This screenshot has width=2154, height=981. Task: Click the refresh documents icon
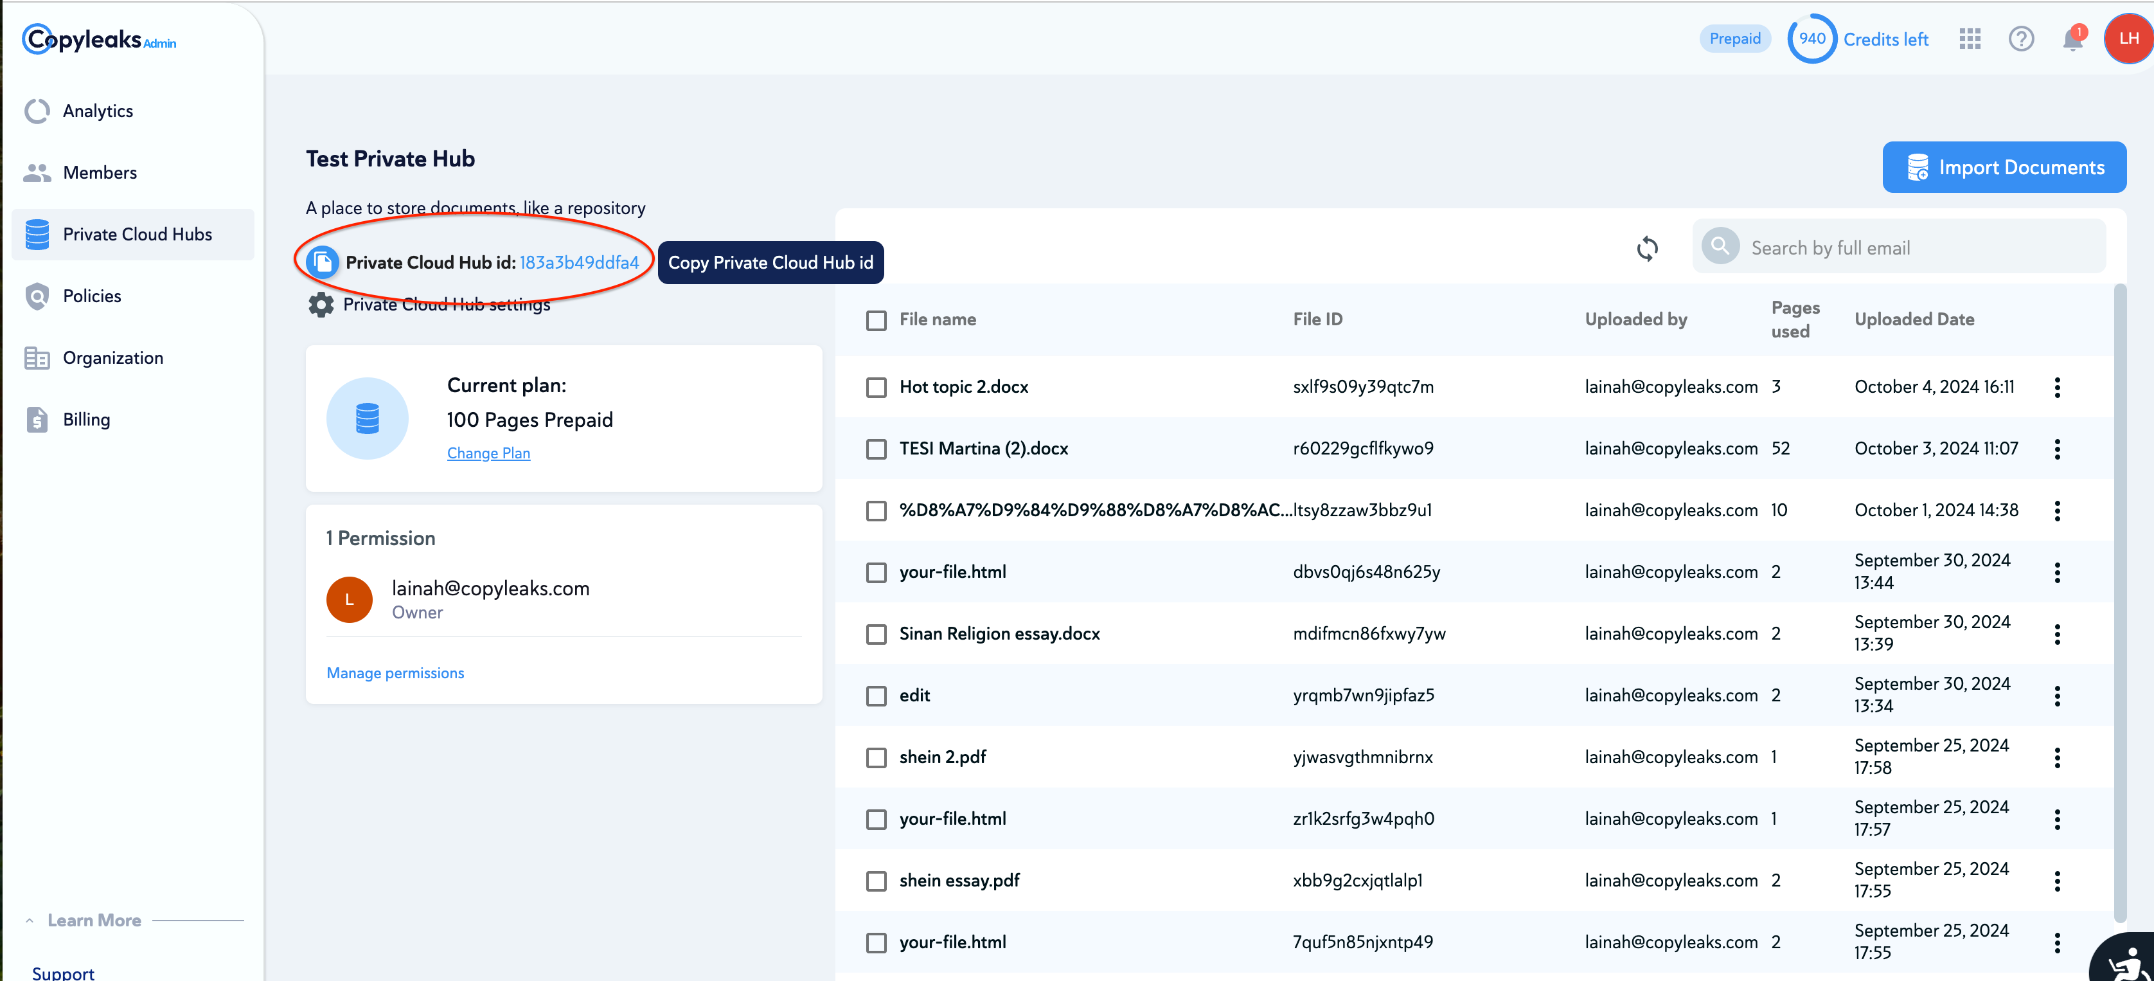[1647, 248]
